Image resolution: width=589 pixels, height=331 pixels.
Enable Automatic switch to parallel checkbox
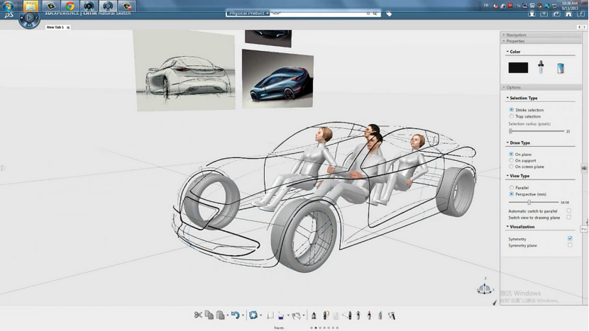point(569,211)
